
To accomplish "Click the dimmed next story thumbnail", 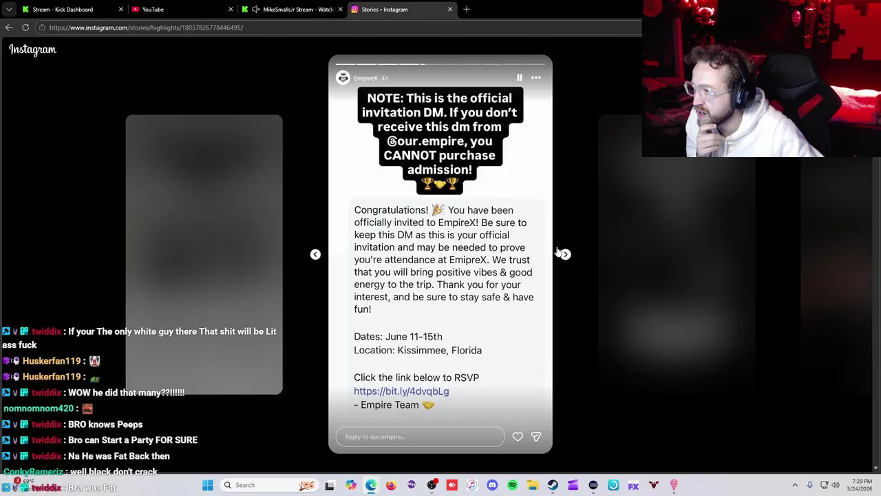I will point(677,255).
